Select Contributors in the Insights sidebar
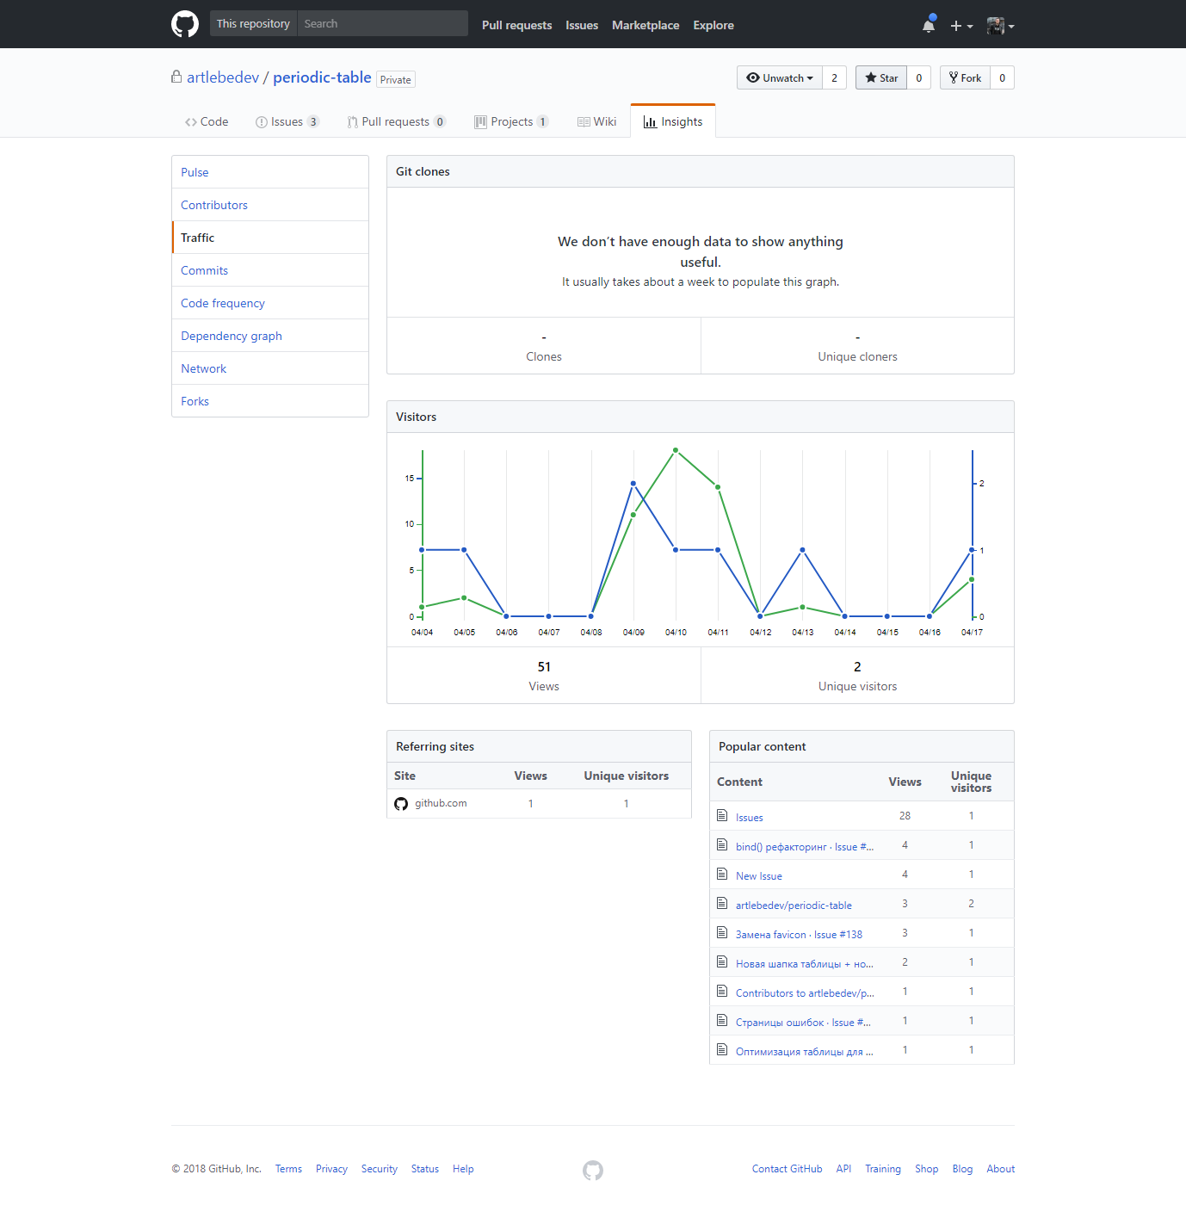This screenshot has width=1186, height=1224. [x=214, y=205]
